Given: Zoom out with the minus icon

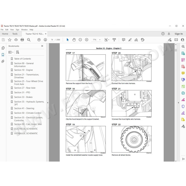Looking at the screenshot, I should pyautogui.click(x=80, y=40).
